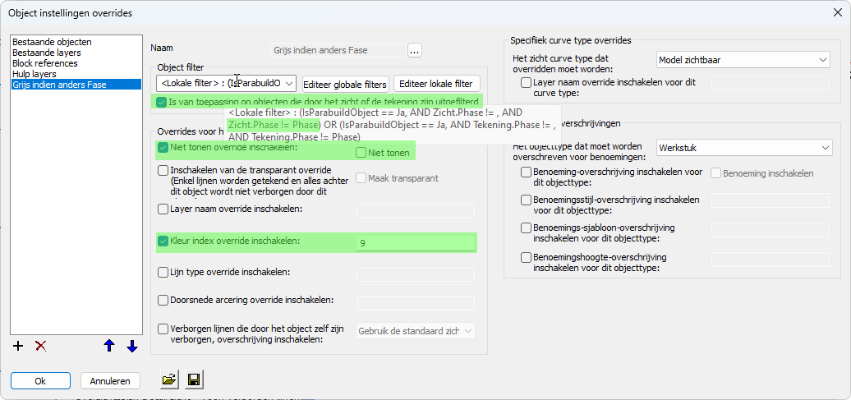Click the plus icon to add override

pyautogui.click(x=18, y=346)
